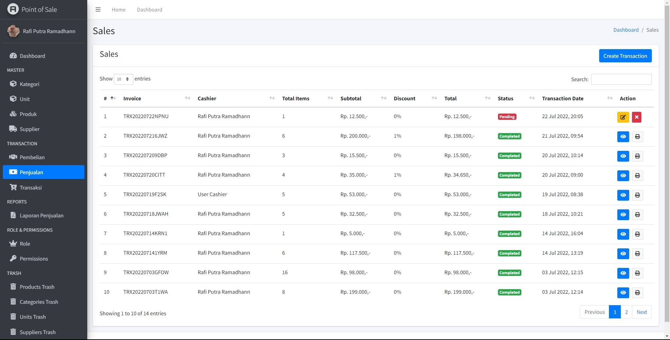Open Dashboard in the sidebar

click(x=44, y=56)
